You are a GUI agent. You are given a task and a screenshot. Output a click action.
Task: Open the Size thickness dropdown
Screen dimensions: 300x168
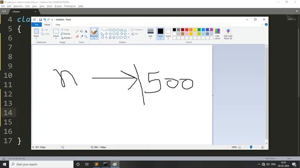(150, 34)
